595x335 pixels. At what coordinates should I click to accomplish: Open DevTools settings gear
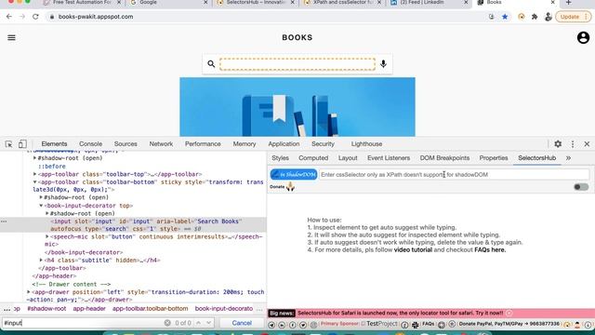[x=558, y=144]
